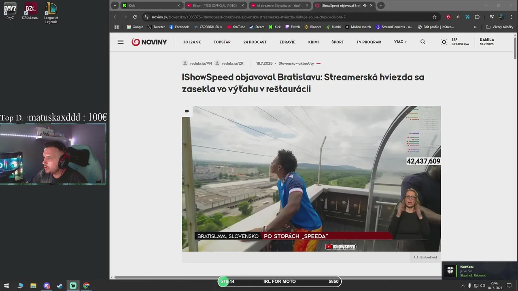Open the media control toolbar button
Viewport: 518px width, 291px height.
pos(492,17)
